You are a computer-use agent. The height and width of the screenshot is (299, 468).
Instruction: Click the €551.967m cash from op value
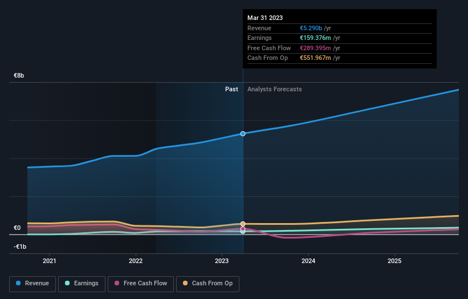(315, 58)
